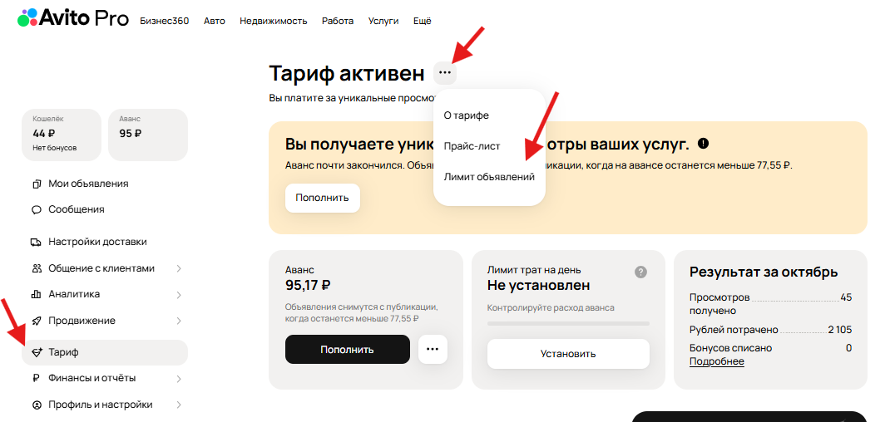Click the Мои объявления copy icon
Image resolution: width=885 pixels, height=422 pixels.
pyautogui.click(x=37, y=184)
